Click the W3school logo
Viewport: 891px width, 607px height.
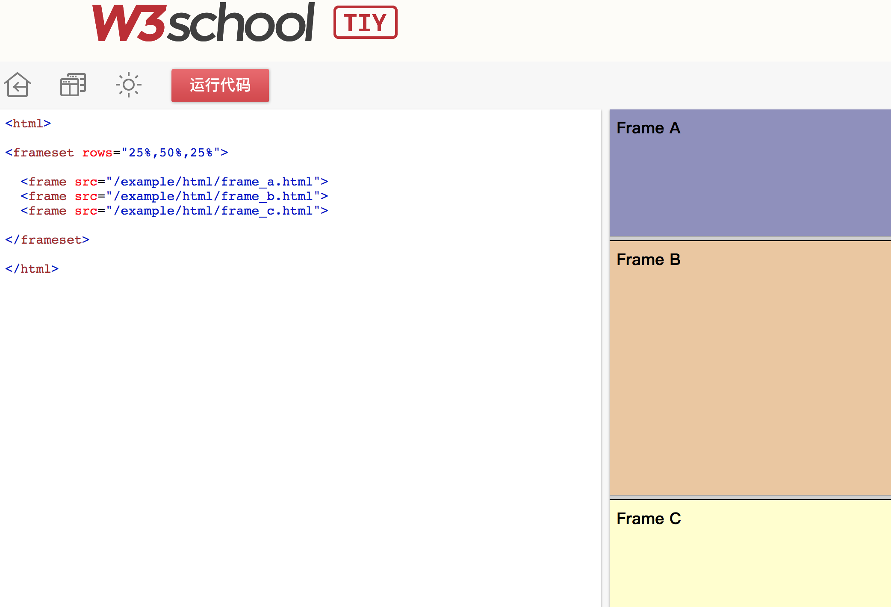click(204, 23)
